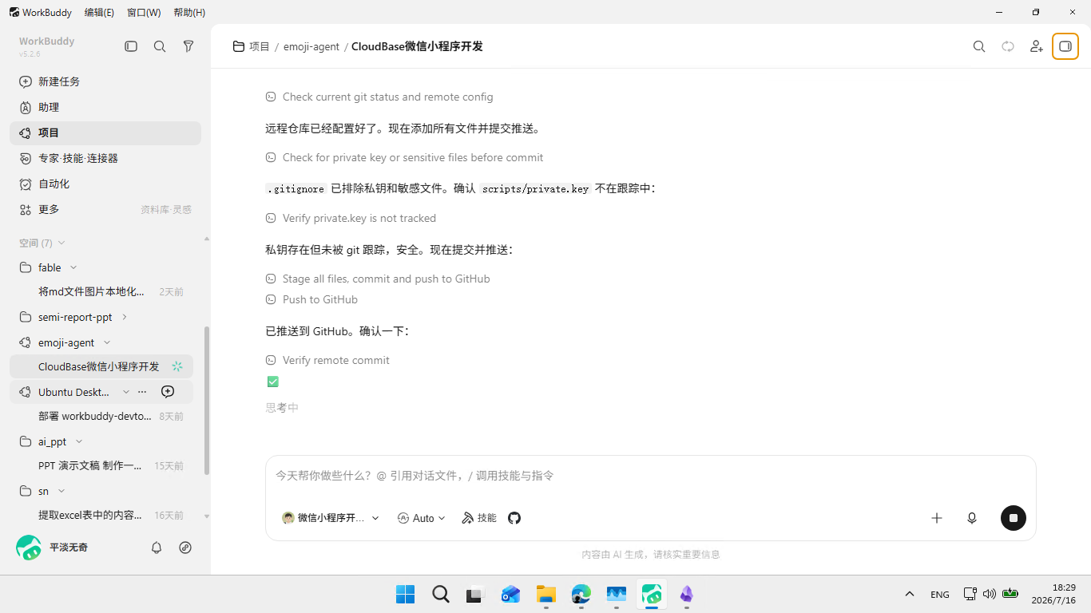Toggle the left sidebar panel icon
This screenshot has width=1091, height=613.
point(131,46)
